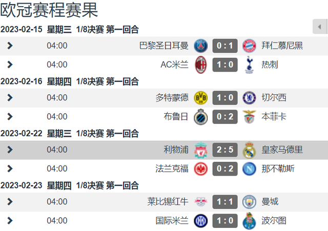328x231 pixels.
Task: Click the AC Milan club crest
Action: tap(200, 65)
